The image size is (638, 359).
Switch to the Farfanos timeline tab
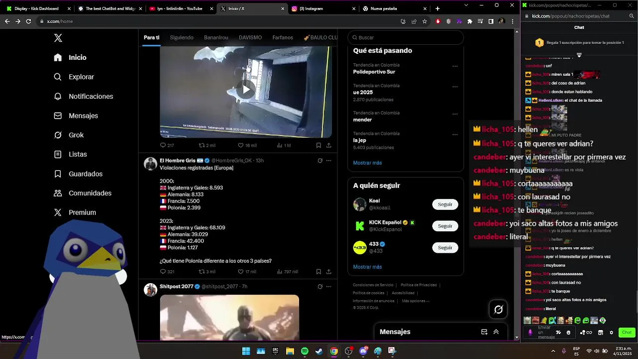click(x=283, y=37)
